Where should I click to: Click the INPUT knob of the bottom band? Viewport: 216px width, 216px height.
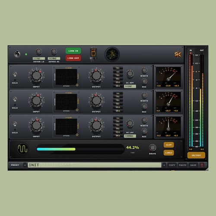36,125
